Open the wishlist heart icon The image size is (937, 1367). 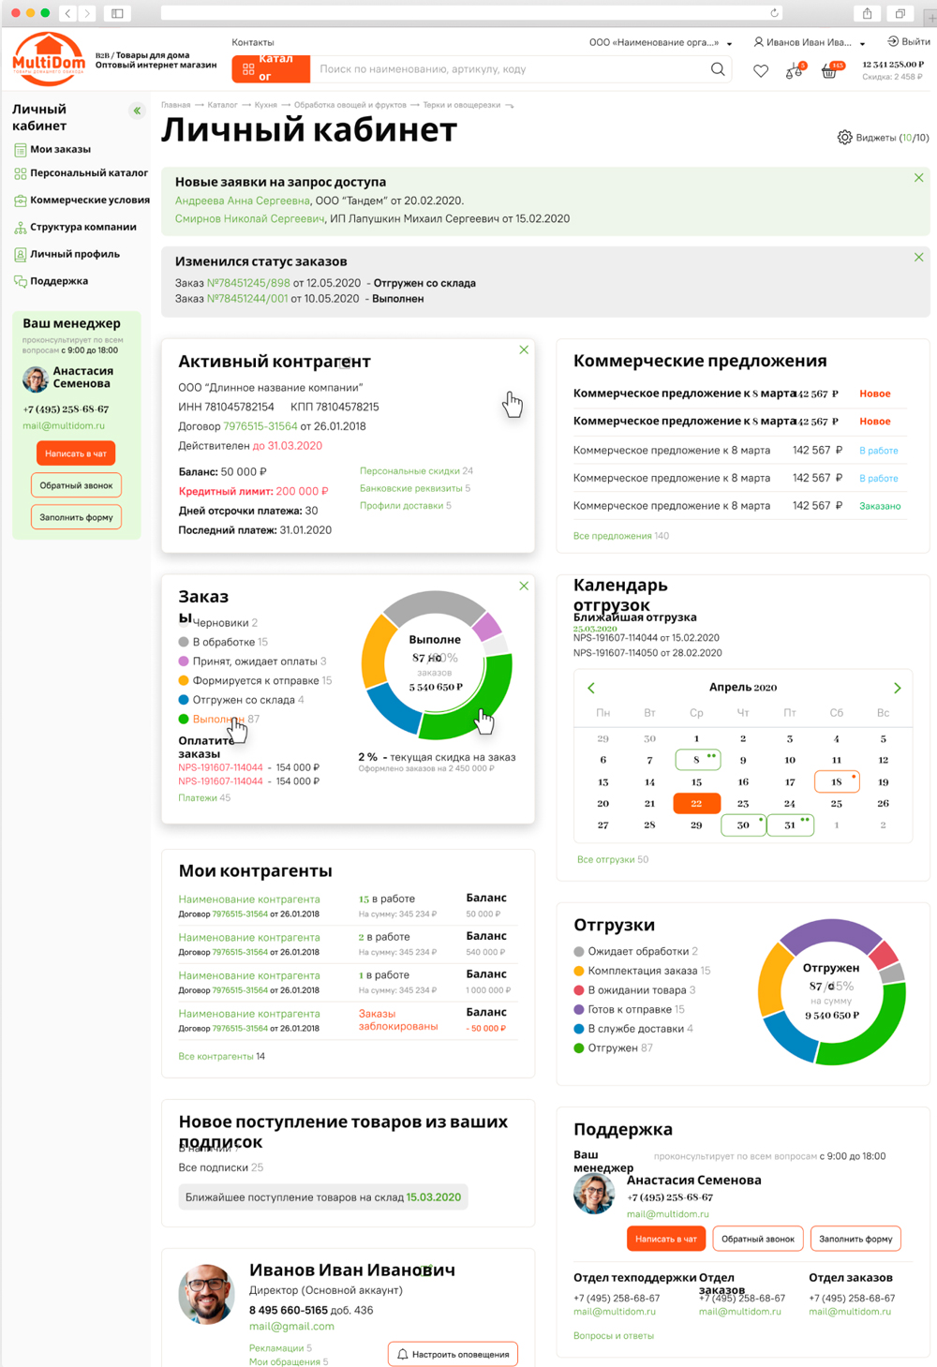pos(761,71)
